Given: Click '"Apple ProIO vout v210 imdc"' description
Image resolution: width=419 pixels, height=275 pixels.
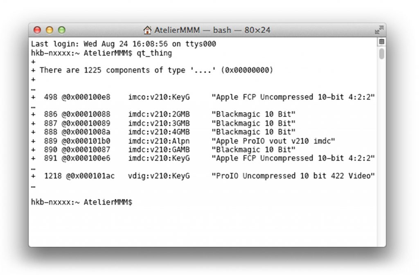Looking at the screenshot, I should 273,141.
